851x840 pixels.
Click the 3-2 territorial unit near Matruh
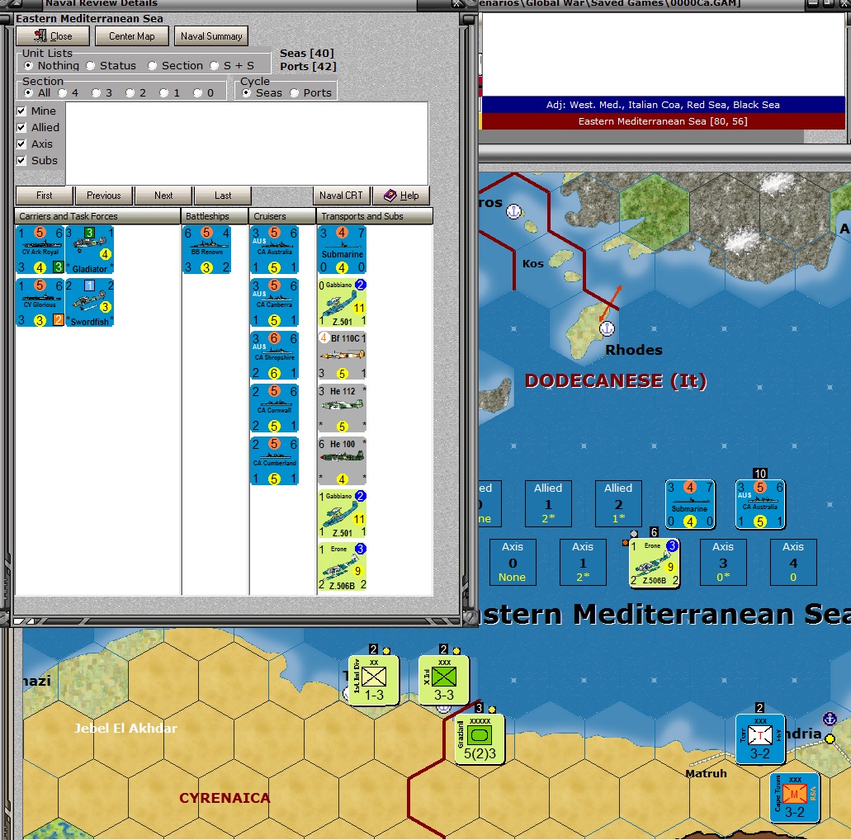point(760,739)
